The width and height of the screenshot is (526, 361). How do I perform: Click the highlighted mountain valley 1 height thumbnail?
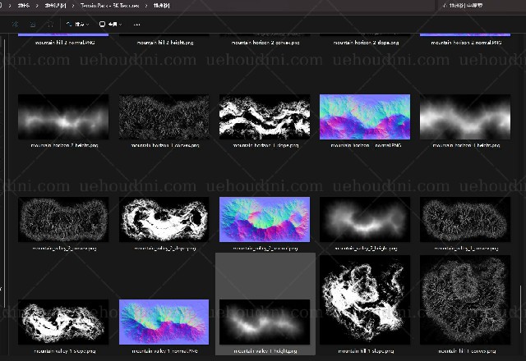click(265, 322)
